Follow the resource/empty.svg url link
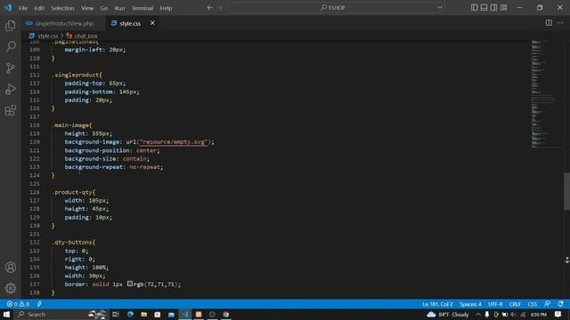 173,142
